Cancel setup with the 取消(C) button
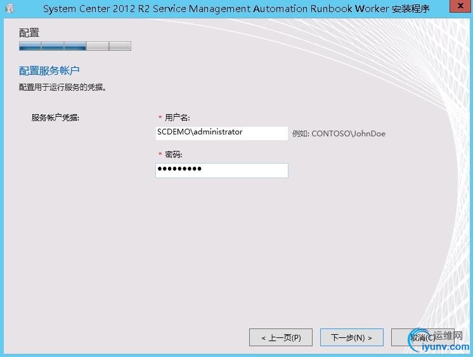 tap(423, 337)
